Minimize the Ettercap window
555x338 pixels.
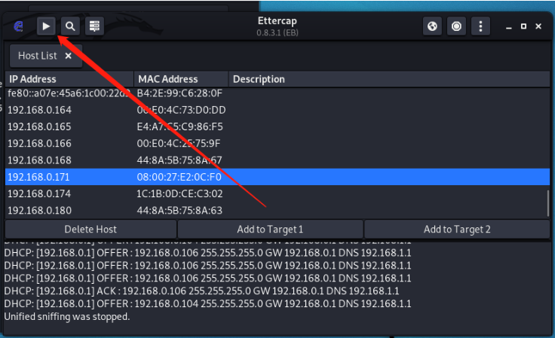[509, 26]
